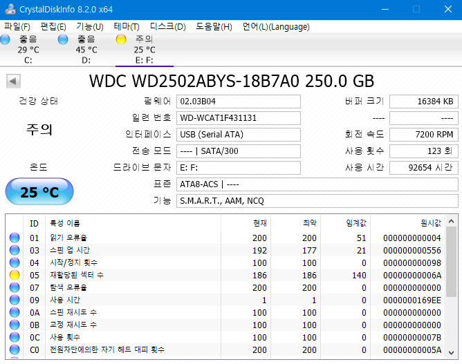Click raw value 00000000006A

pos(412,275)
